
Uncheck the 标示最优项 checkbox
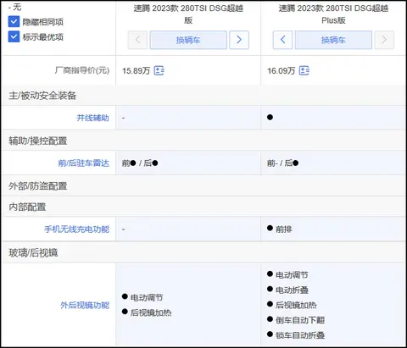[14, 36]
